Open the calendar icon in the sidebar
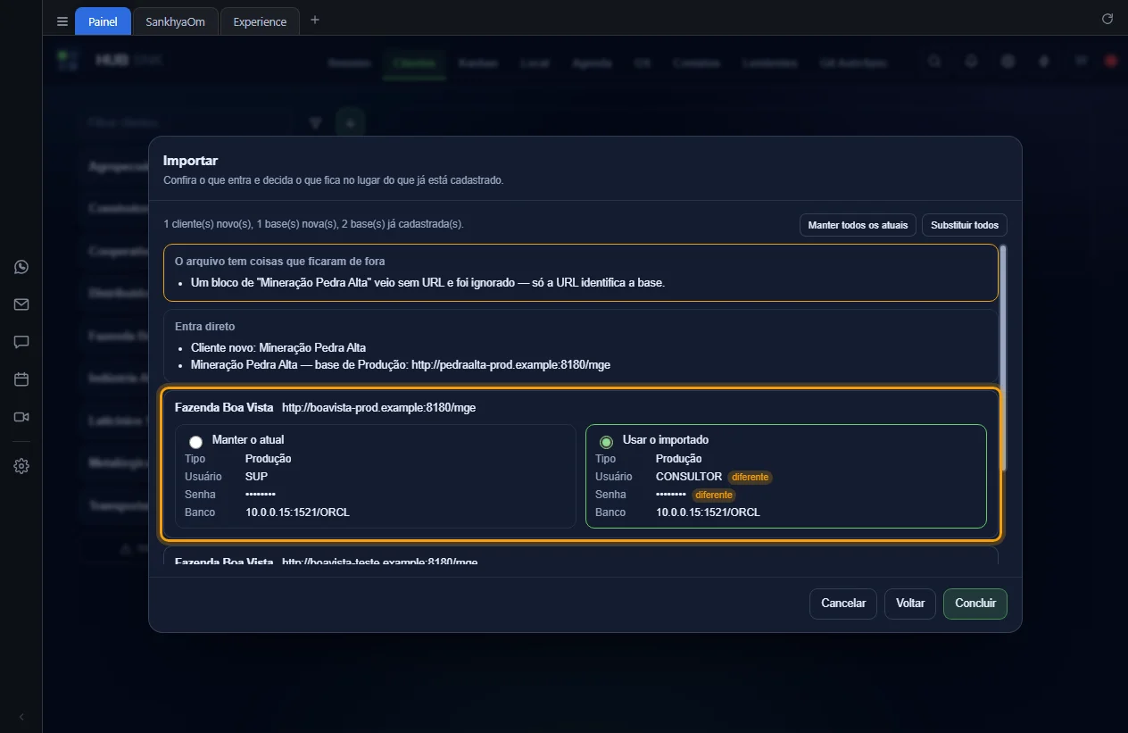Image resolution: width=1128 pixels, height=733 pixels. coord(21,379)
